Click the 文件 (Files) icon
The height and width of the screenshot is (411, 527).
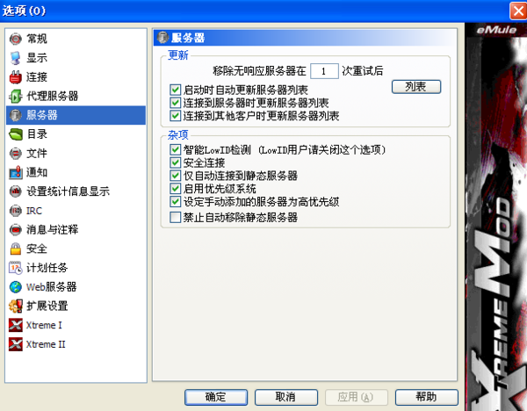[16, 153]
